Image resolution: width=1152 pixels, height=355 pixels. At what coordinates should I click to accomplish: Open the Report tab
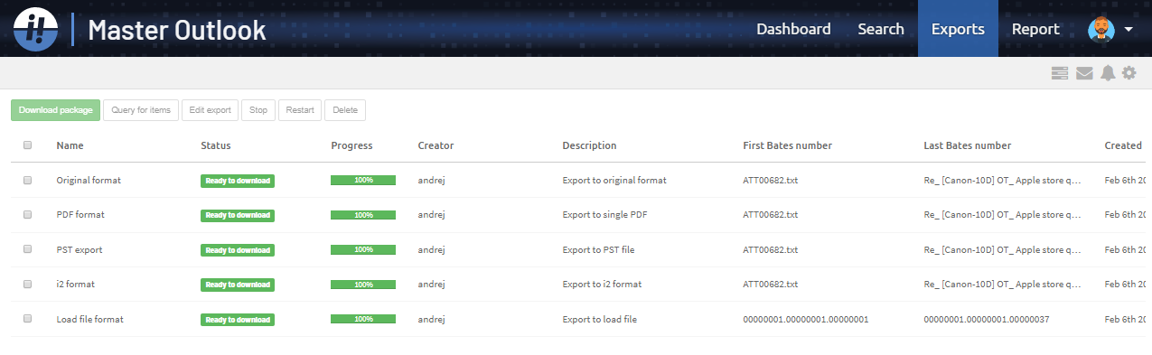1035,29
